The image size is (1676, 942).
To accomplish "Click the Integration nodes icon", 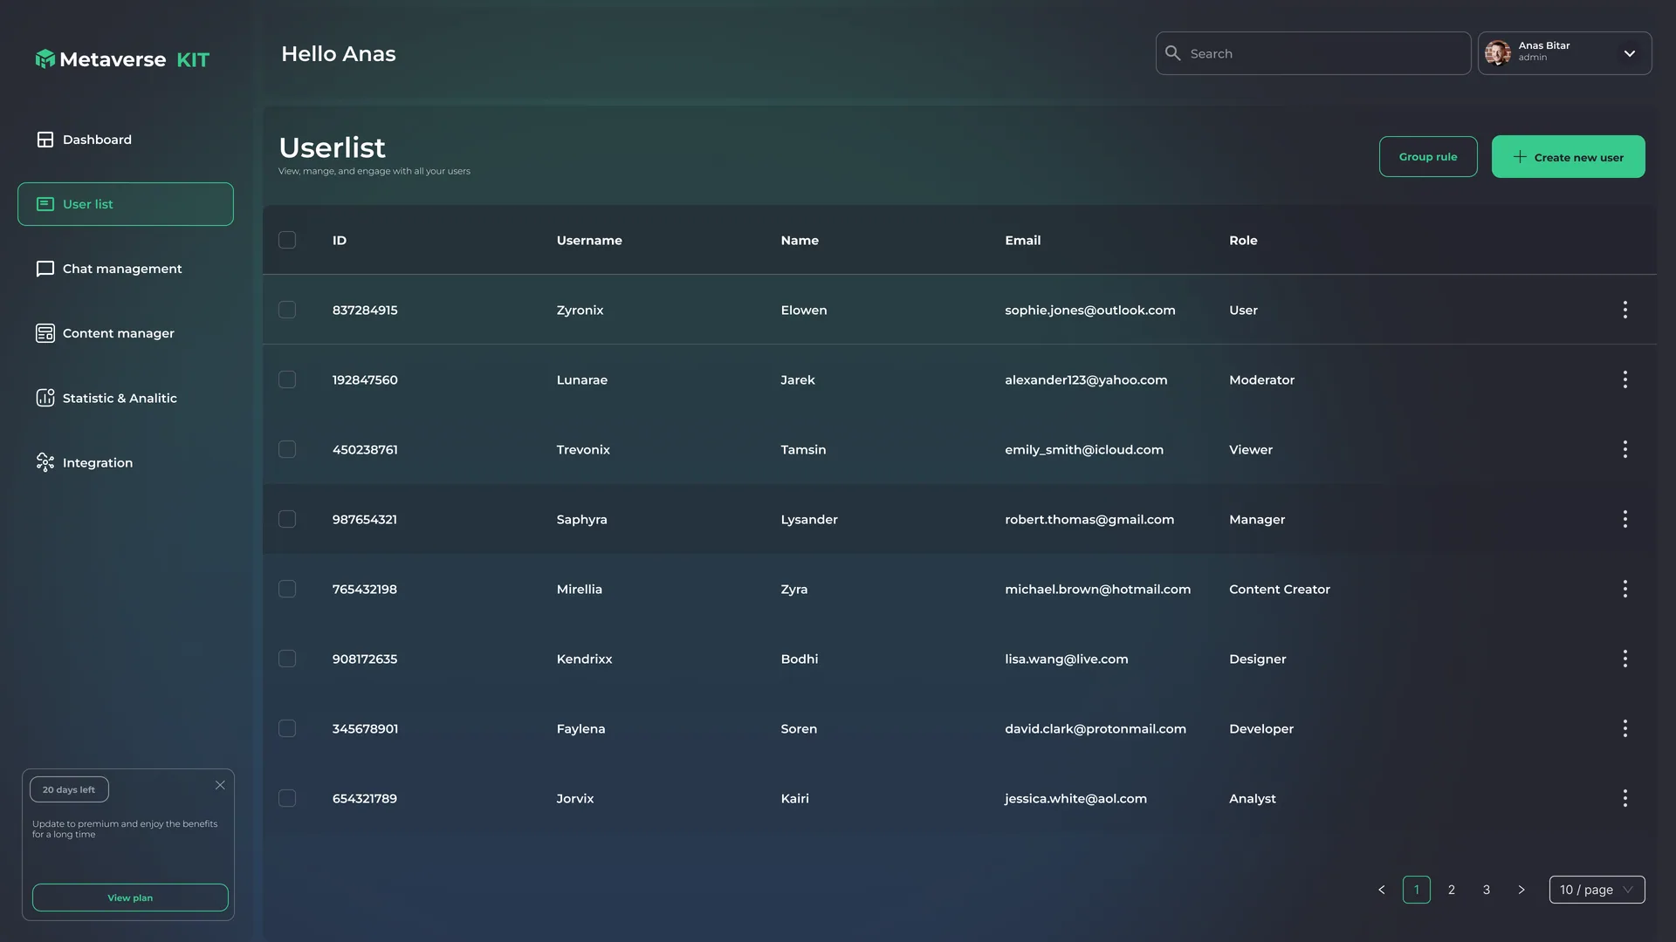I will (45, 462).
